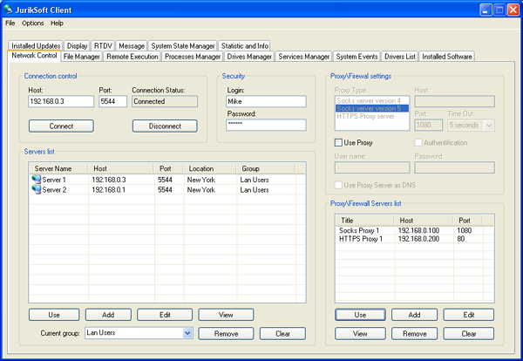Click the connection Host input field
Image resolution: width=523 pixels, height=361 pixels.
click(61, 101)
